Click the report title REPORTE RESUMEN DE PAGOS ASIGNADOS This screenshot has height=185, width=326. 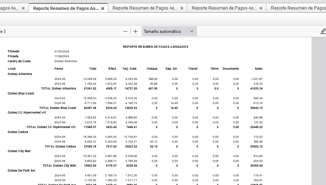(x=155, y=47)
